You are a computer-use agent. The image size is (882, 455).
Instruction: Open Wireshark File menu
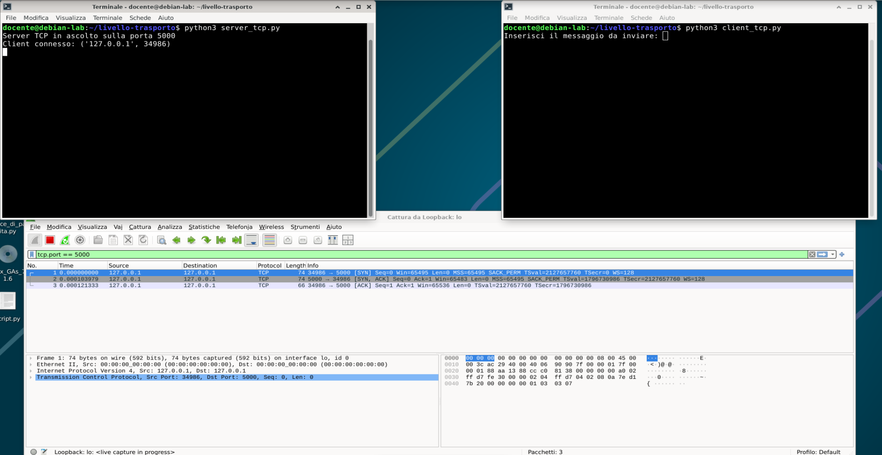35,227
